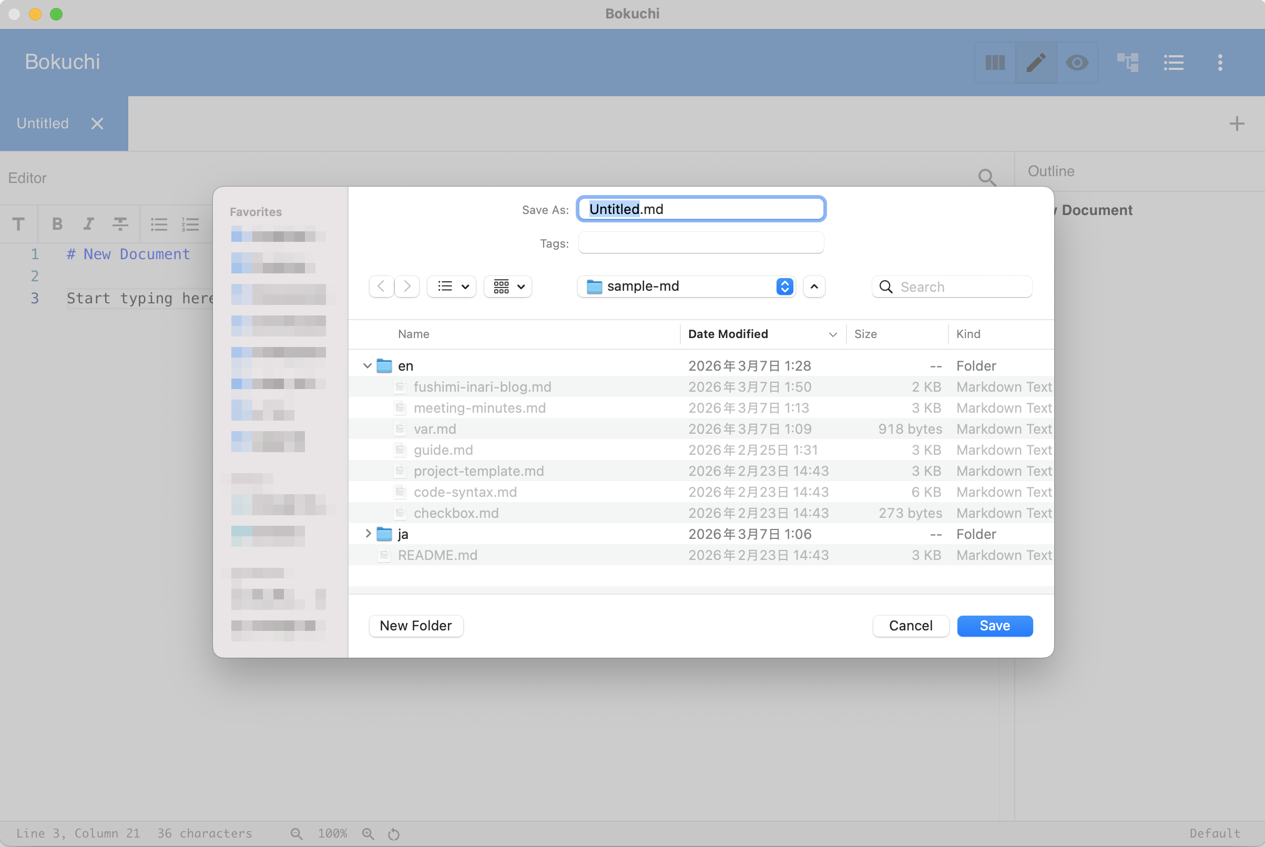
Task: Click the Save button
Action: pyautogui.click(x=994, y=626)
